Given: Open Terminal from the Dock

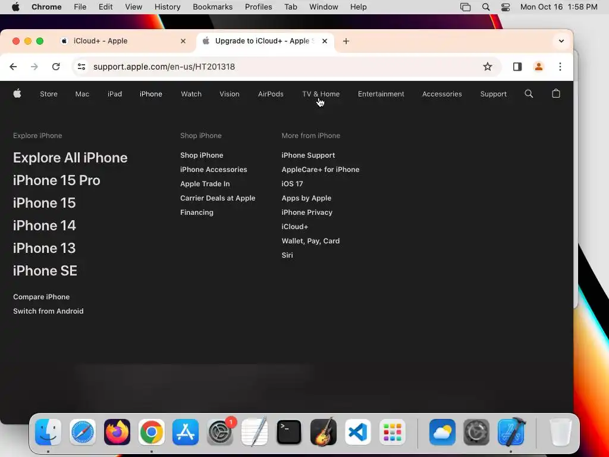Looking at the screenshot, I should [289, 432].
